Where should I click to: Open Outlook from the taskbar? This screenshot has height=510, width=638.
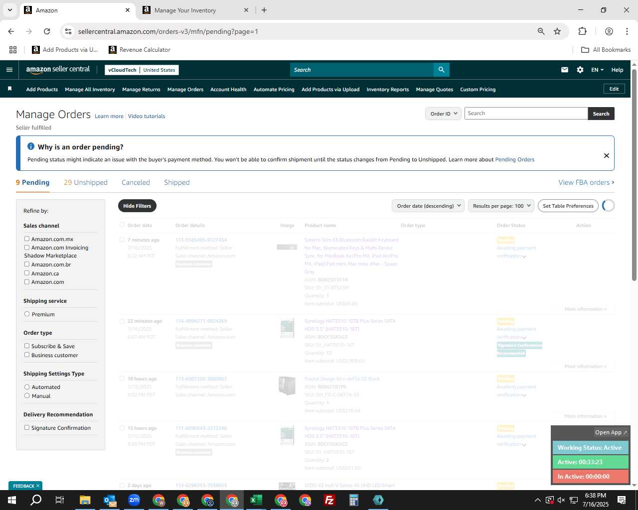pos(110,500)
